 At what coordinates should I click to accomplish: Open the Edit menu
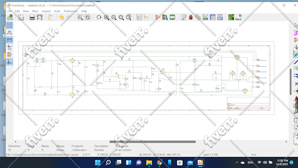17,11
